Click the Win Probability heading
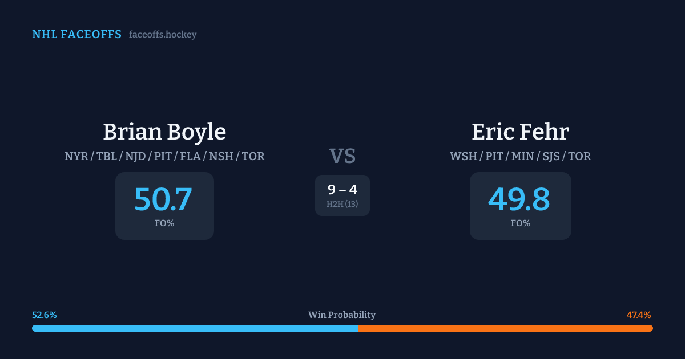685x359 pixels. [x=342, y=315]
